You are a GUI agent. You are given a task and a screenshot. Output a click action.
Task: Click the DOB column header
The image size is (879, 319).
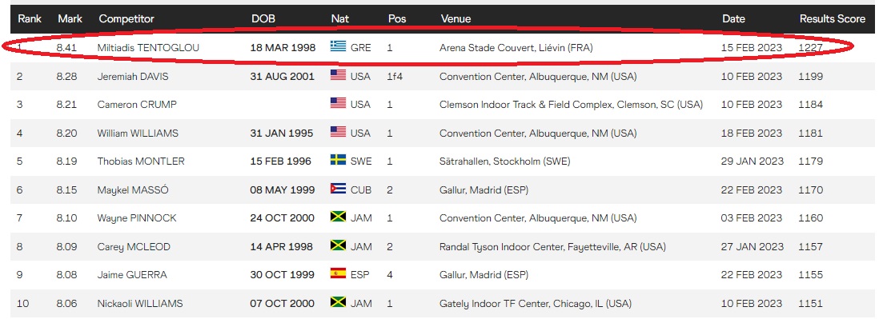263,19
